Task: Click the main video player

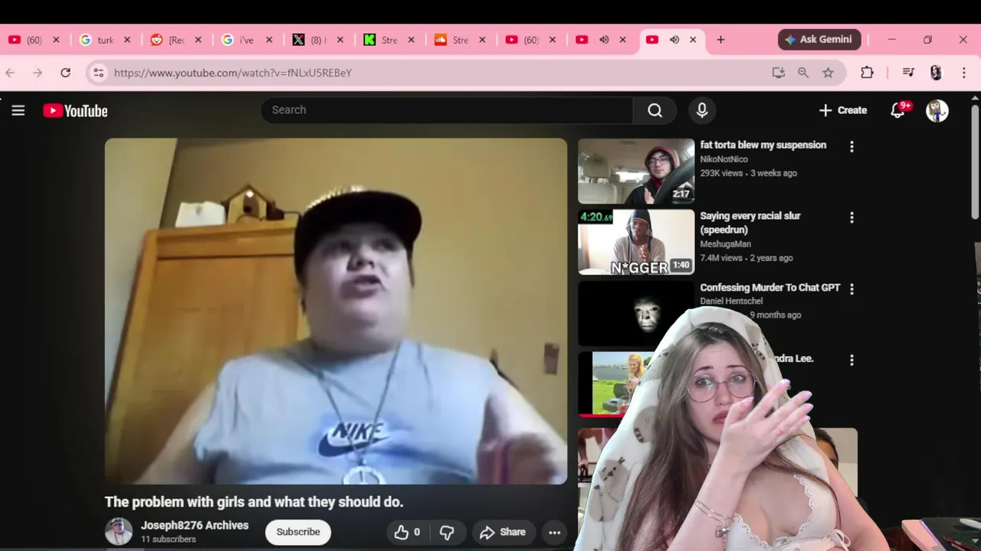Action: point(336,311)
